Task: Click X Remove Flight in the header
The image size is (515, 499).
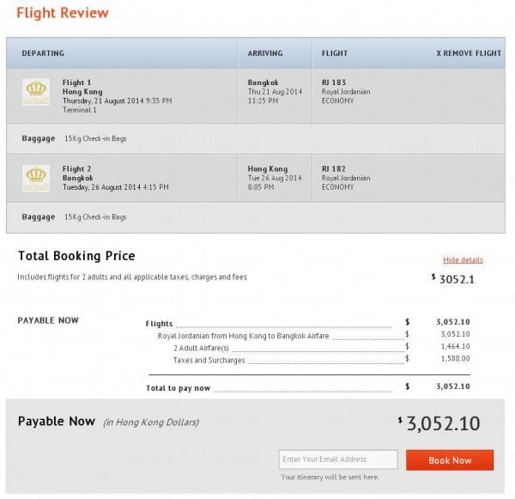Action: pos(468,53)
